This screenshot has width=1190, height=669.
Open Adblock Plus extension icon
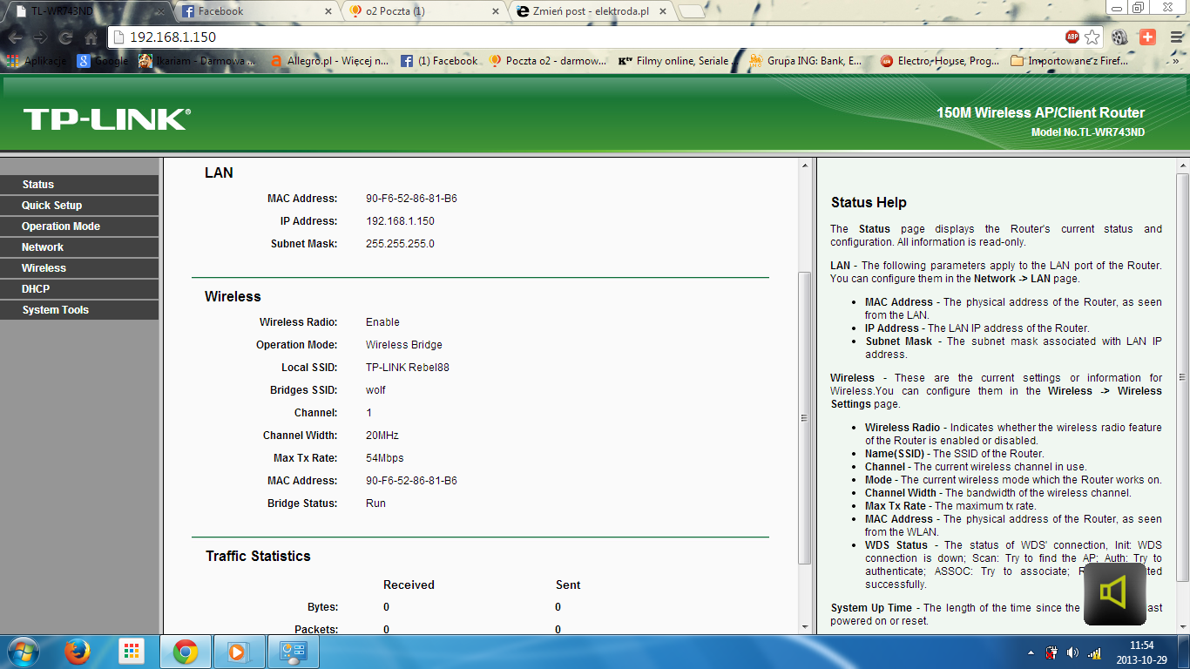1072,37
